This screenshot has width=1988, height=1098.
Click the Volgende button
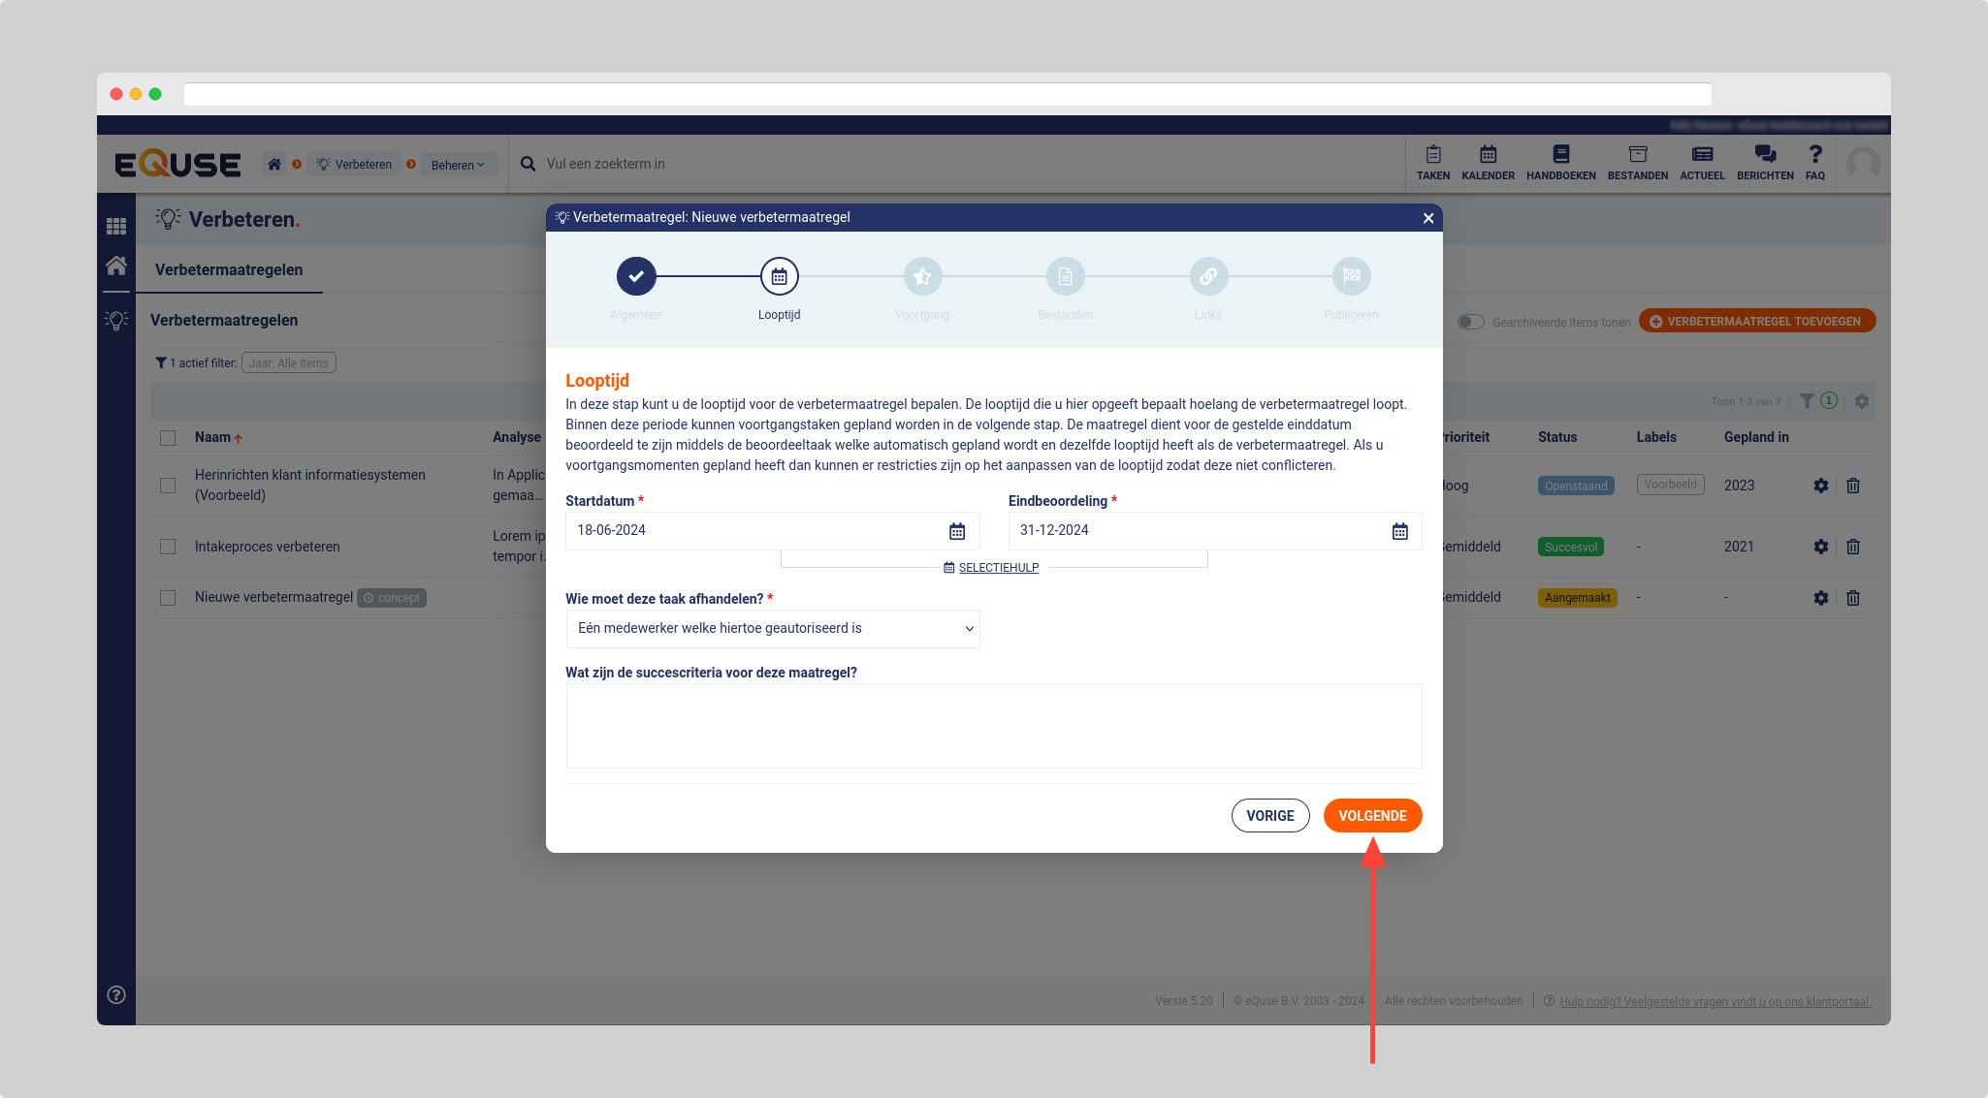[x=1371, y=816]
